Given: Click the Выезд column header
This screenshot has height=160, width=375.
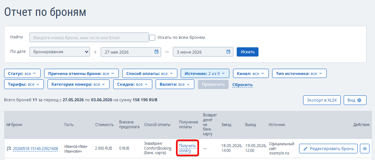Looking at the screenshot, I should (x=250, y=125).
